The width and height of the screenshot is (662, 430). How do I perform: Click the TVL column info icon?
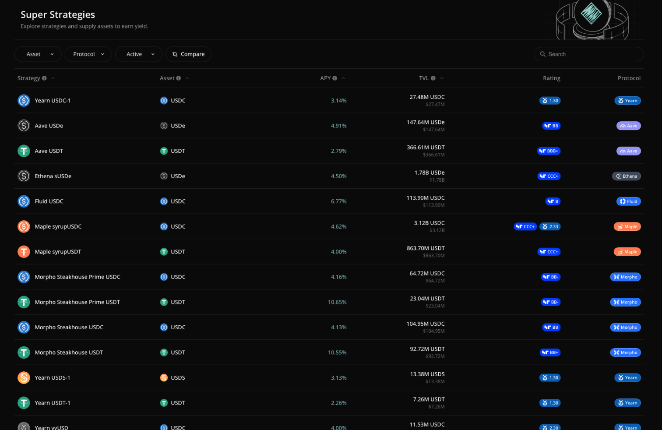(433, 78)
